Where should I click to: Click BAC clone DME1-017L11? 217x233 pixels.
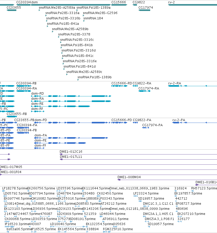point(138,159)
